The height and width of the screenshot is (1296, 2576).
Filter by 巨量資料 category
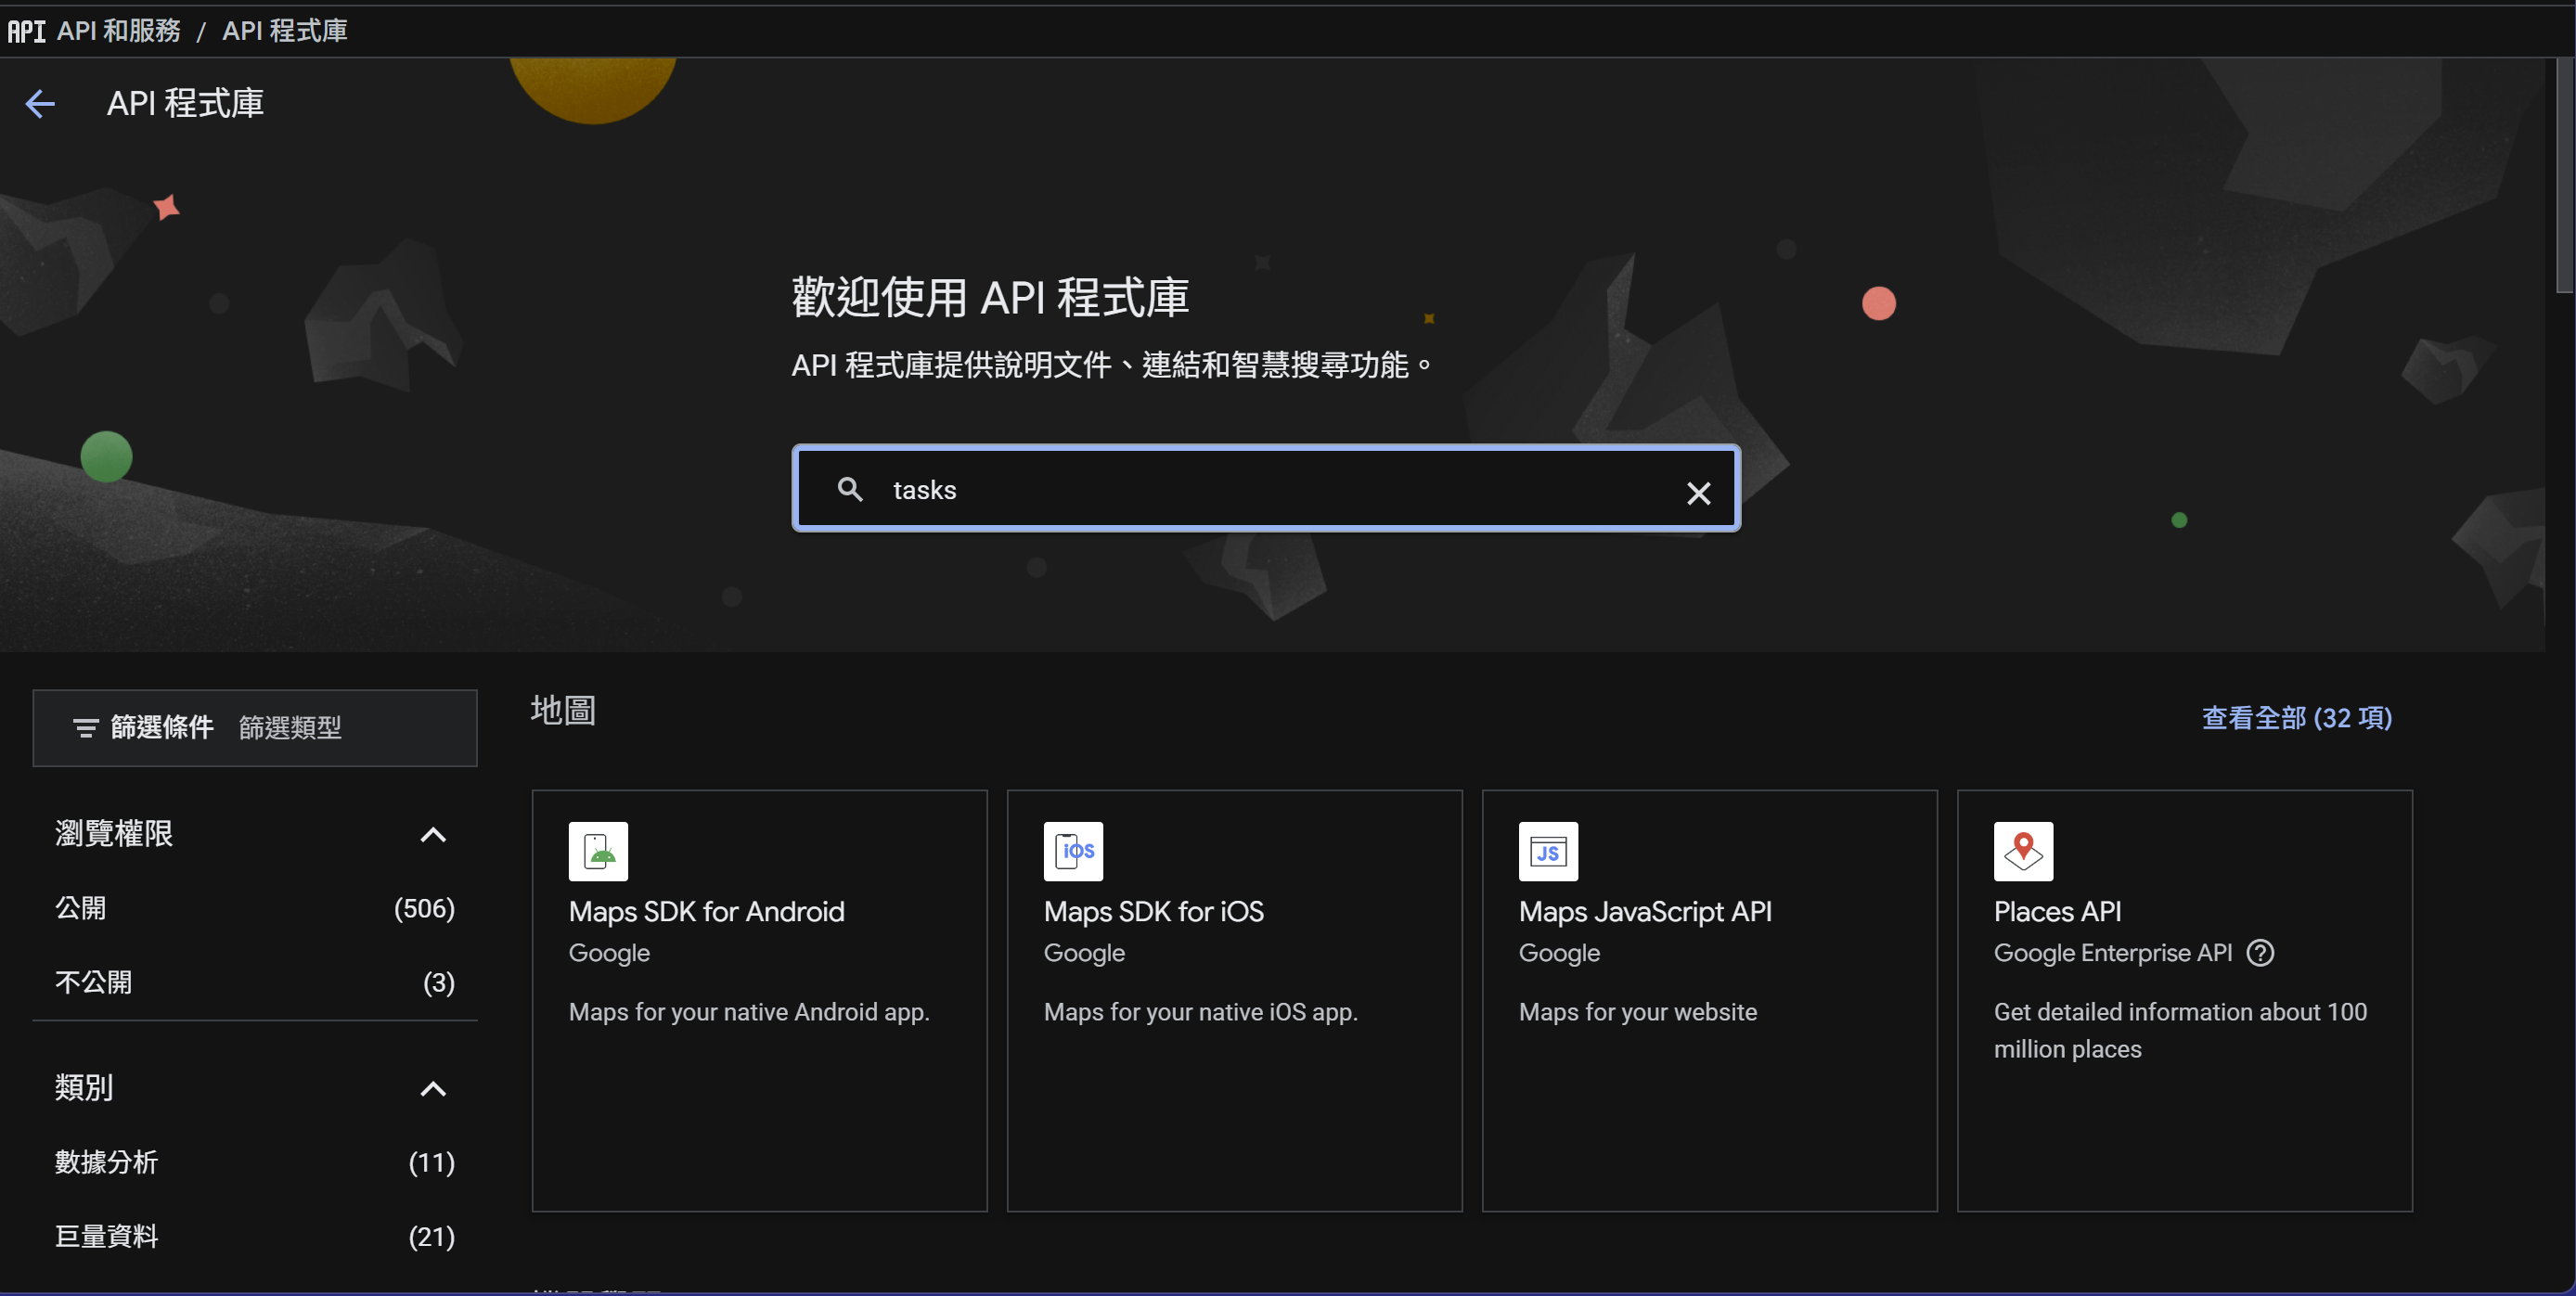[x=106, y=1236]
